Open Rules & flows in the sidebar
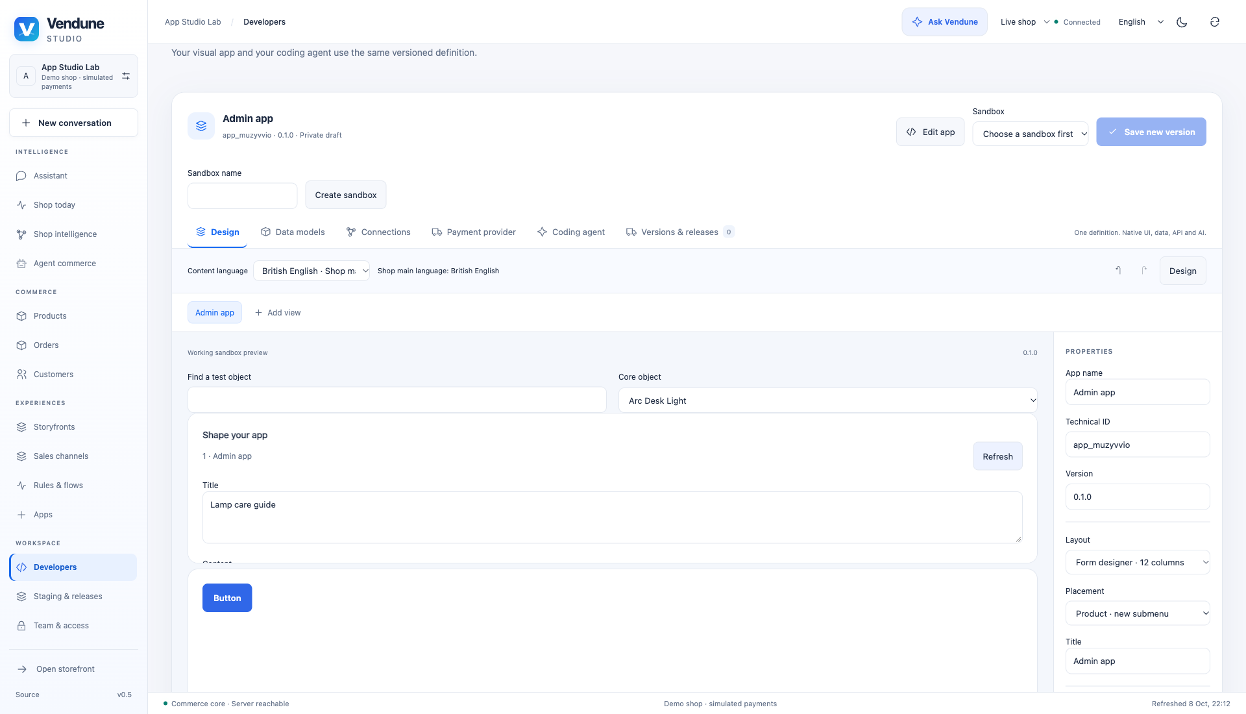 coord(73,486)
